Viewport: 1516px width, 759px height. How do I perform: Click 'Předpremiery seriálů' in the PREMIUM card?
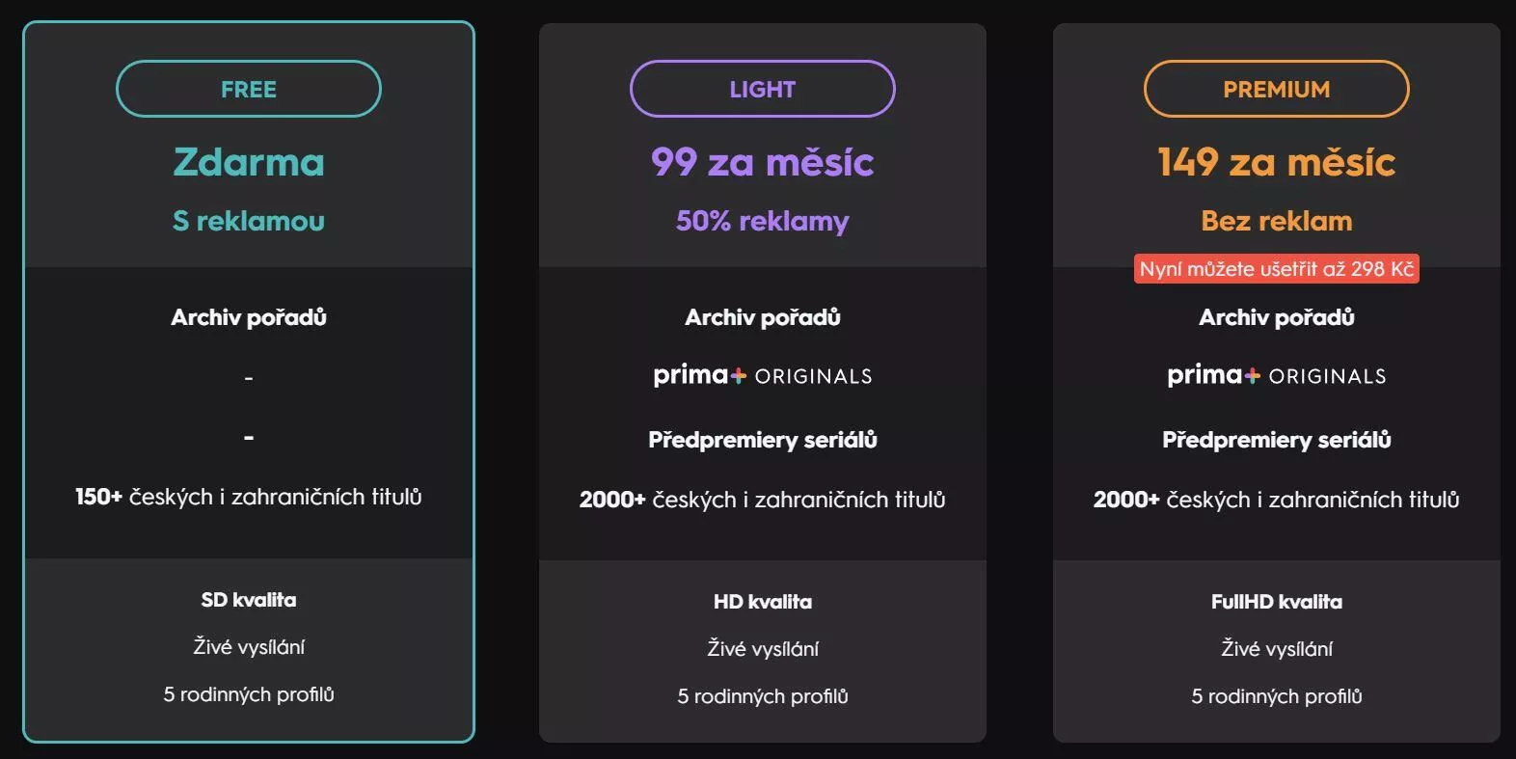coord(1277,440)
